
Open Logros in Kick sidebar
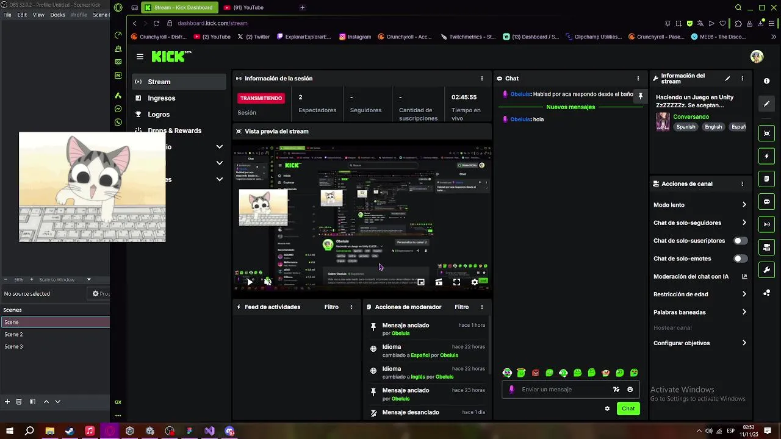tap(159, 115)
